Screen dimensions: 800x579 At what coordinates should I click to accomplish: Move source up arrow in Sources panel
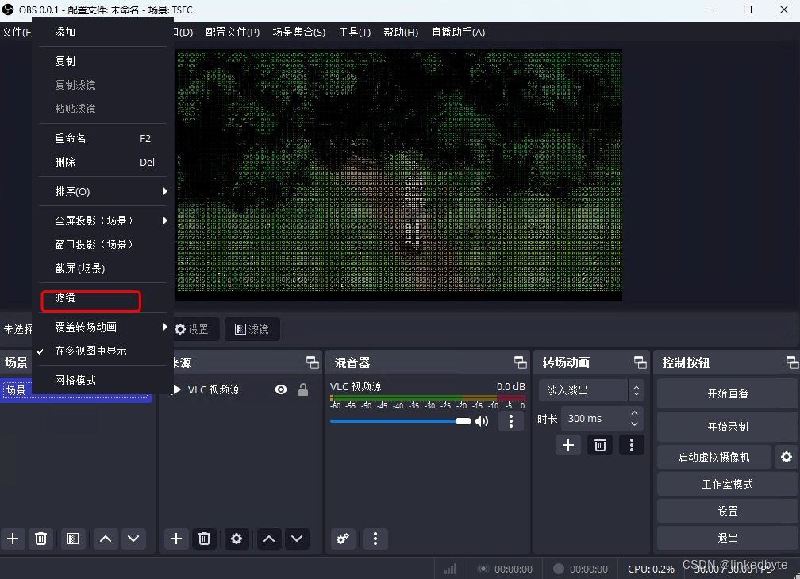pyautogui.click(x=269, y=539)
